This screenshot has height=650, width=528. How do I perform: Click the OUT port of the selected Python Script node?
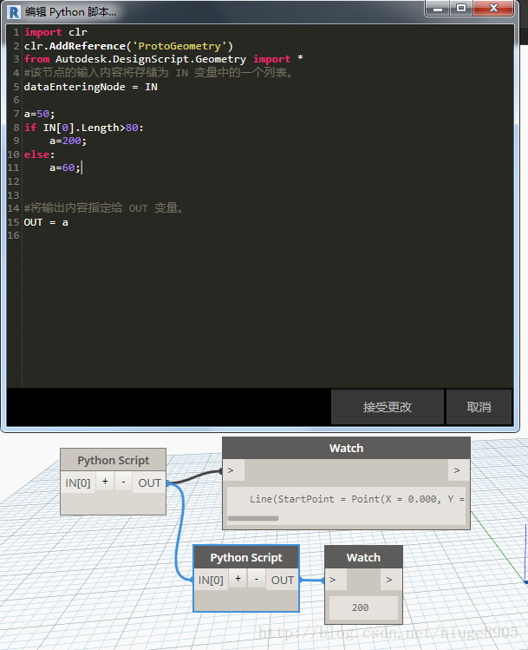point(283,580)
